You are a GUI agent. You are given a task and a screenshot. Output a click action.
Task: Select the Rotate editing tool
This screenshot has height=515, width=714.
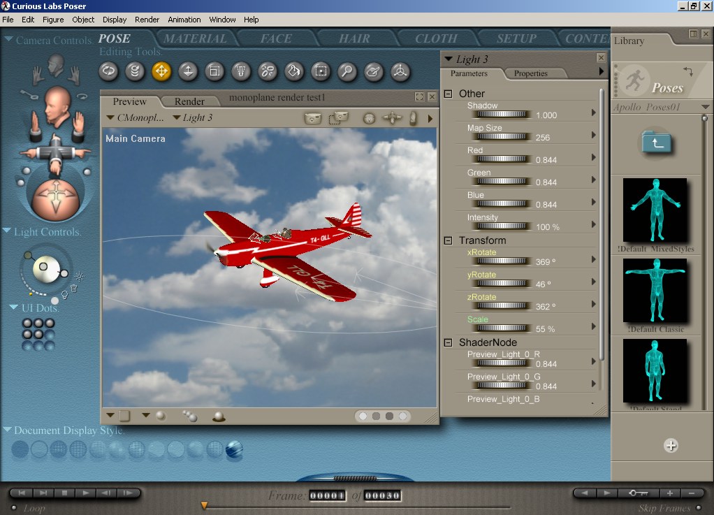coord(108,71)
